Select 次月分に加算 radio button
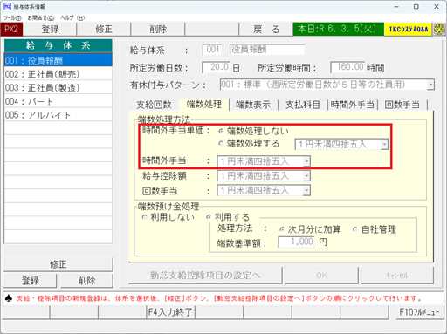 click(x=281, y=229)
